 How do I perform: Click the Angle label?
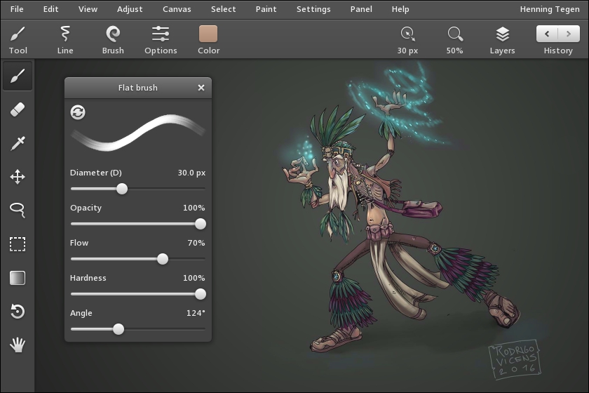click(x=81, y=313)
